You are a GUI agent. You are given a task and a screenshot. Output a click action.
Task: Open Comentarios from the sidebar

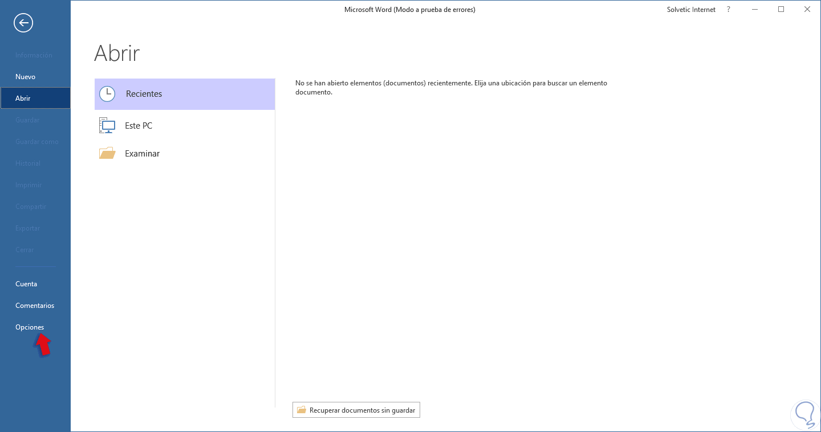coord(35,305)
